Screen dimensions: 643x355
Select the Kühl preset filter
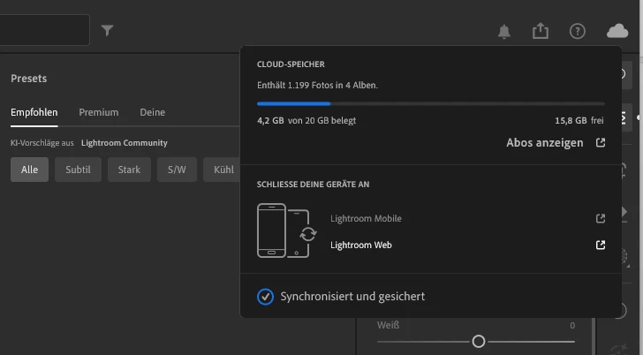pos(222,170)
